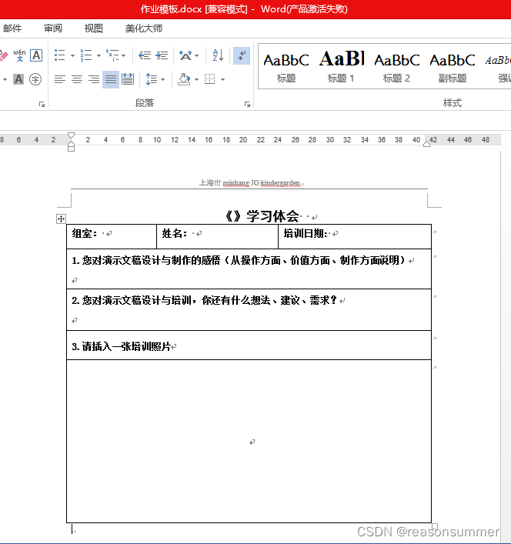
Task: Click the Multilevel list icon
Action: (x=112, y=55)
